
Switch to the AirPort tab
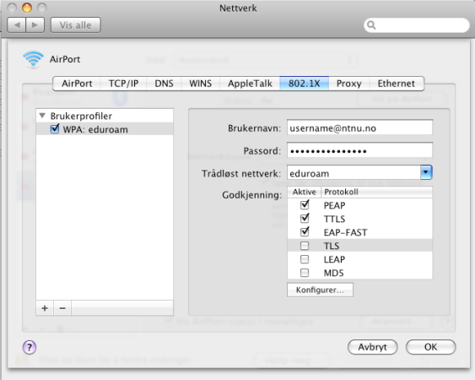[x=77, y=84]
